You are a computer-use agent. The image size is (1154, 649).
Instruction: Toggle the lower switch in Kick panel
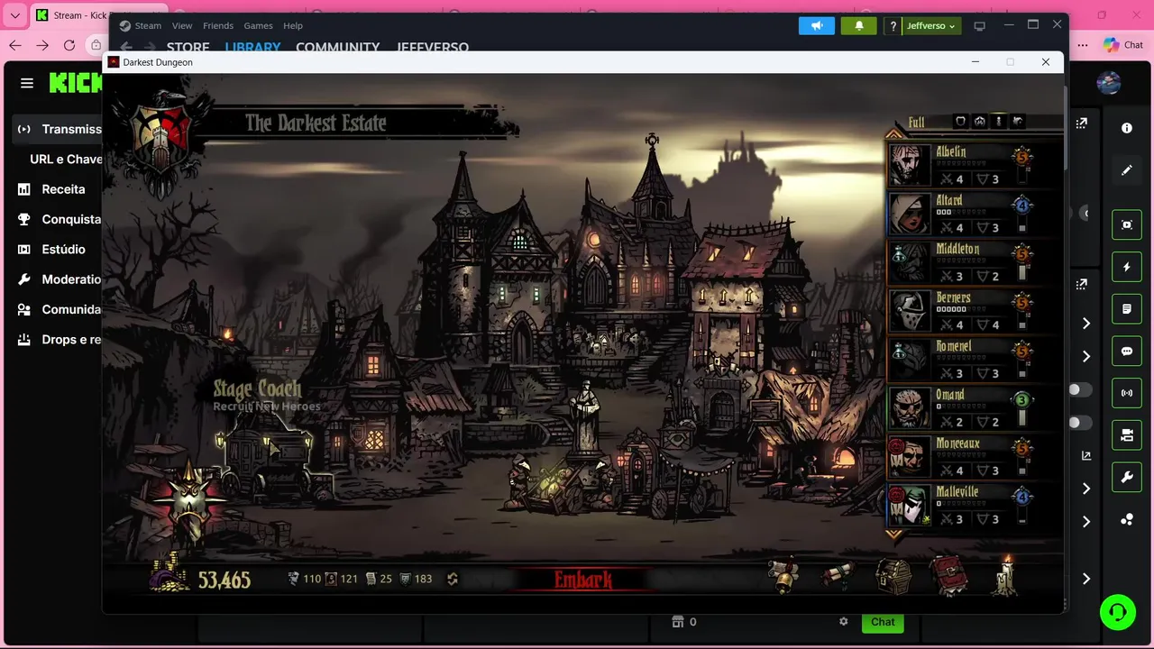pos(1079,423)
